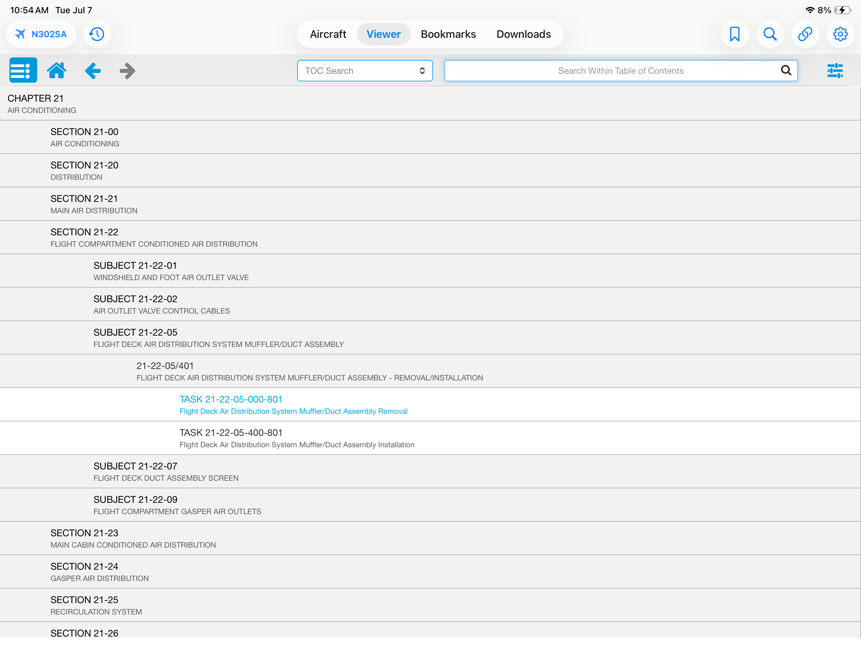Viewport: 861px width, 646px height.
Task: Toggle the table of contents list icon
Action: point(23,71)
